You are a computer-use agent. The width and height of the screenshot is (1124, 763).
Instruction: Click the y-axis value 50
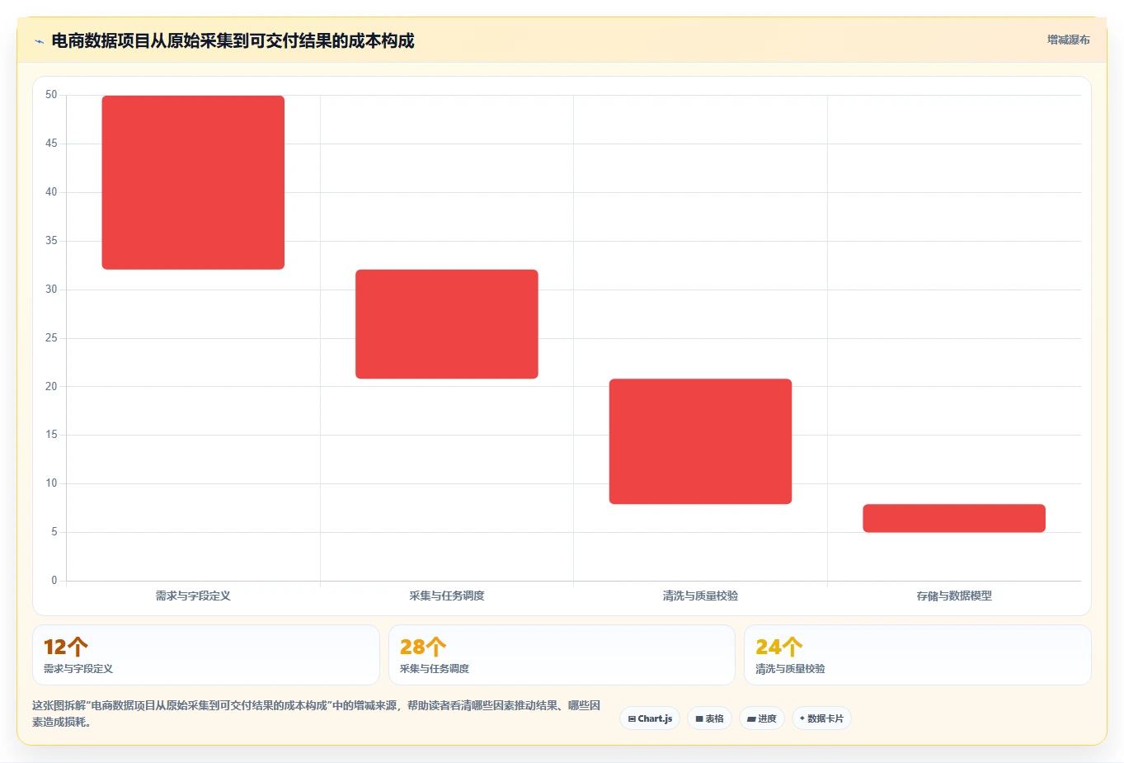pos(51,95)
